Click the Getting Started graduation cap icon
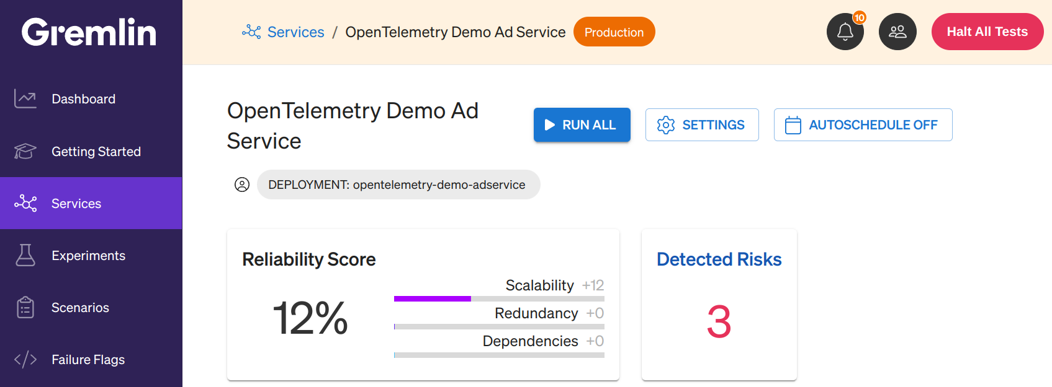Image resolution: width=1052 pixels, height=387 pixels. click(25, 151)
